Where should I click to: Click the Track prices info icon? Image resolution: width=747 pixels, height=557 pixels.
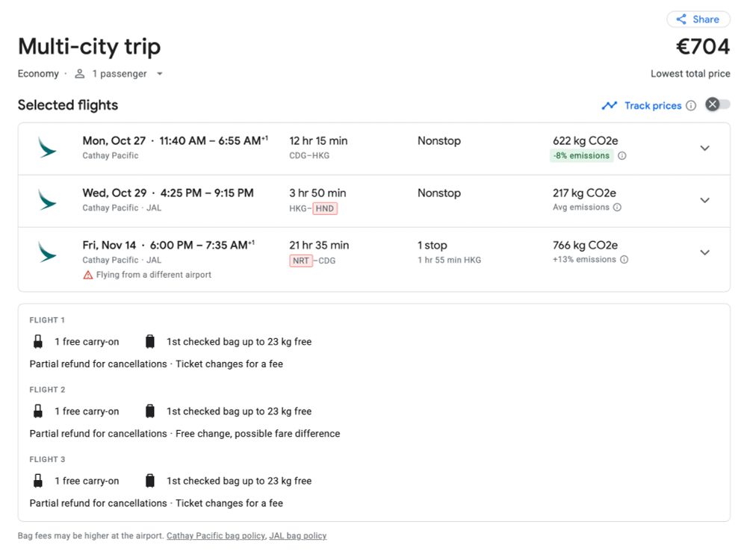[x=691, y=105]
